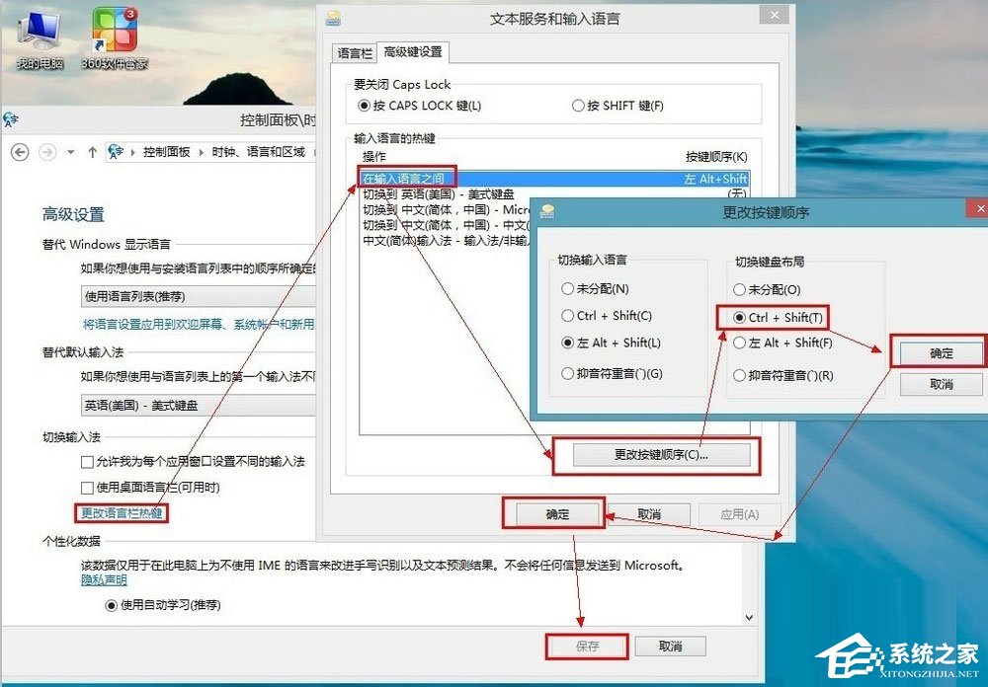The width and height of the screenshot is (988, 687).
Task: Open the 隐私声明 link
Action: tap(103, 579)
